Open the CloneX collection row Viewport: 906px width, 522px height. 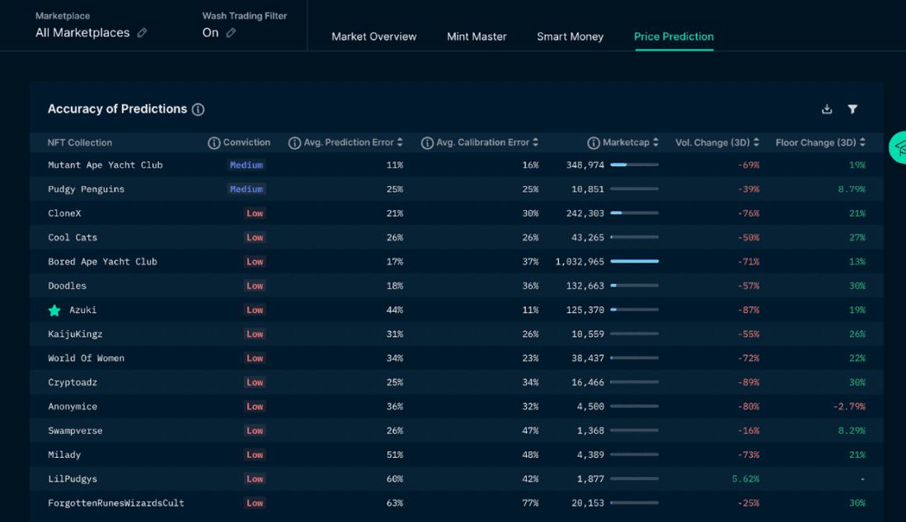click(457, 213)
